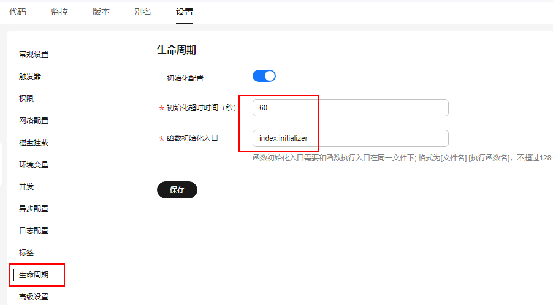Switch to the 代码 tab
This screenshot has width=553, height=305.
click(x=18, y=12)
